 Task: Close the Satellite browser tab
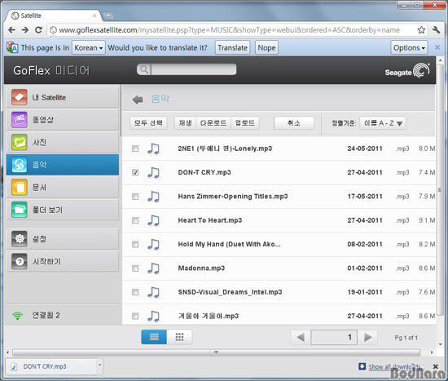[94, 16]
